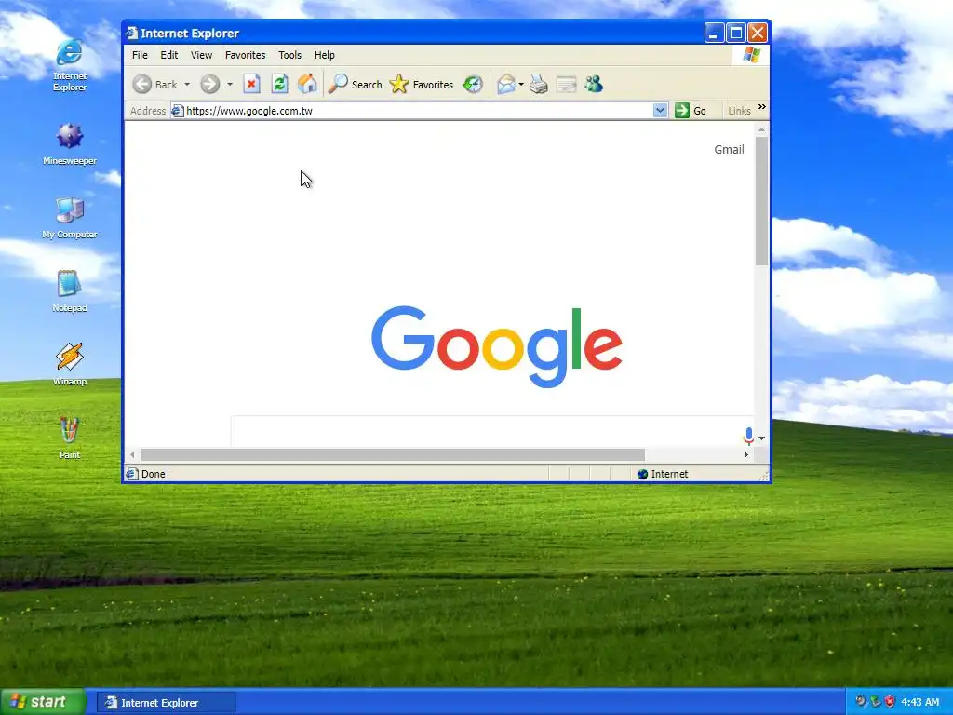The height and width of the screenshot is (715, 953).
Task: Minimize the Internet Explorer window
Action: point(714,33)
